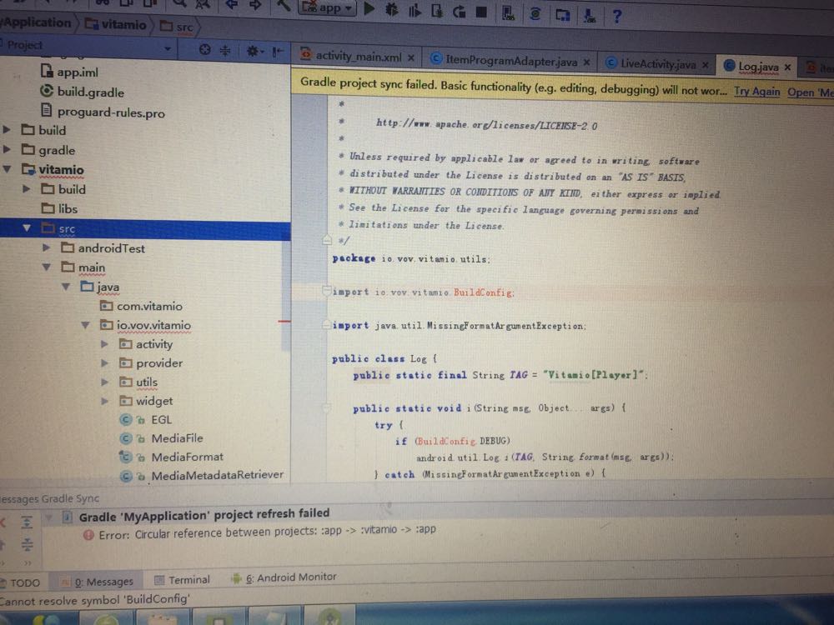Image resolution: width=834 pixels, height=625 pixels.
Task: Click the Re-run refresh icon in toolbar
Action: tap(459, 11)
